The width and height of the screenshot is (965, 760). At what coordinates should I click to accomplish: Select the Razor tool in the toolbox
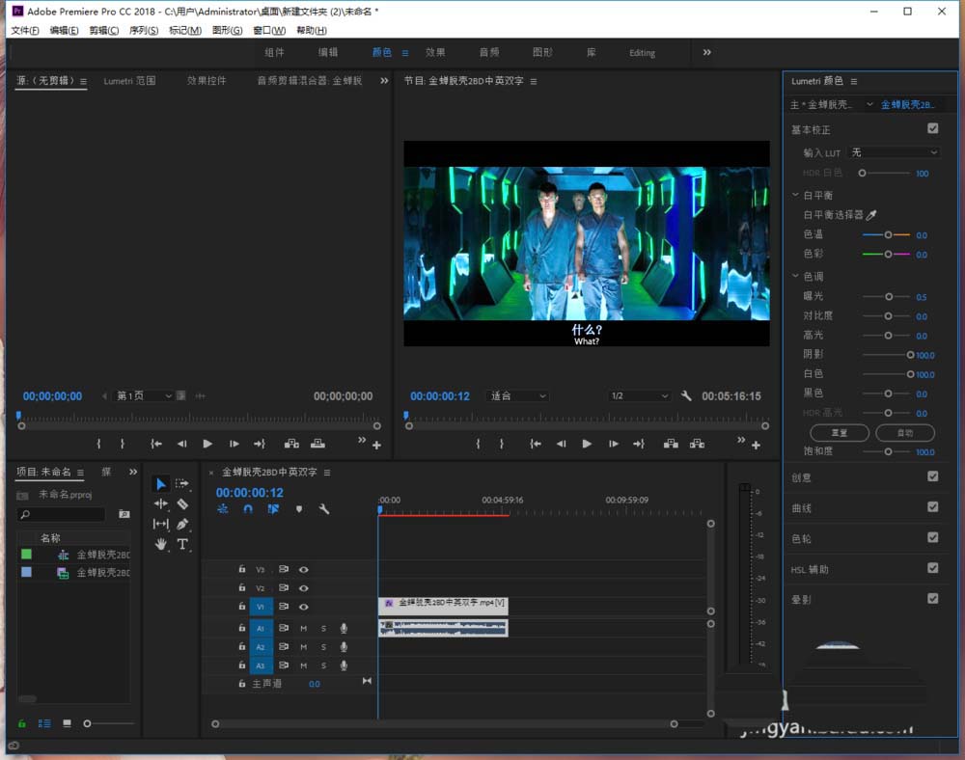click(182, 503)
